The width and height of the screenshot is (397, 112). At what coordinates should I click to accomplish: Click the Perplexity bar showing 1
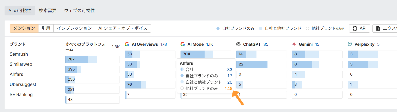(372, 85)
